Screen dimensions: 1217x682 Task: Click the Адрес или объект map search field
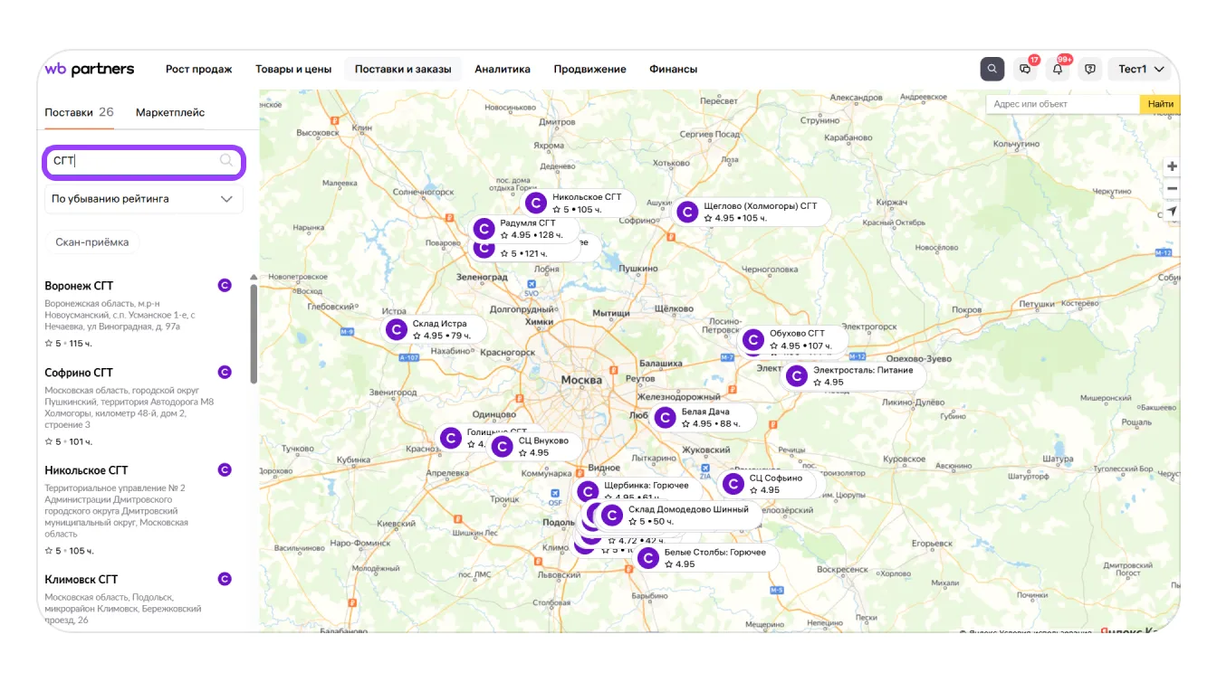pyautogui.click(x=1063, y=104)
